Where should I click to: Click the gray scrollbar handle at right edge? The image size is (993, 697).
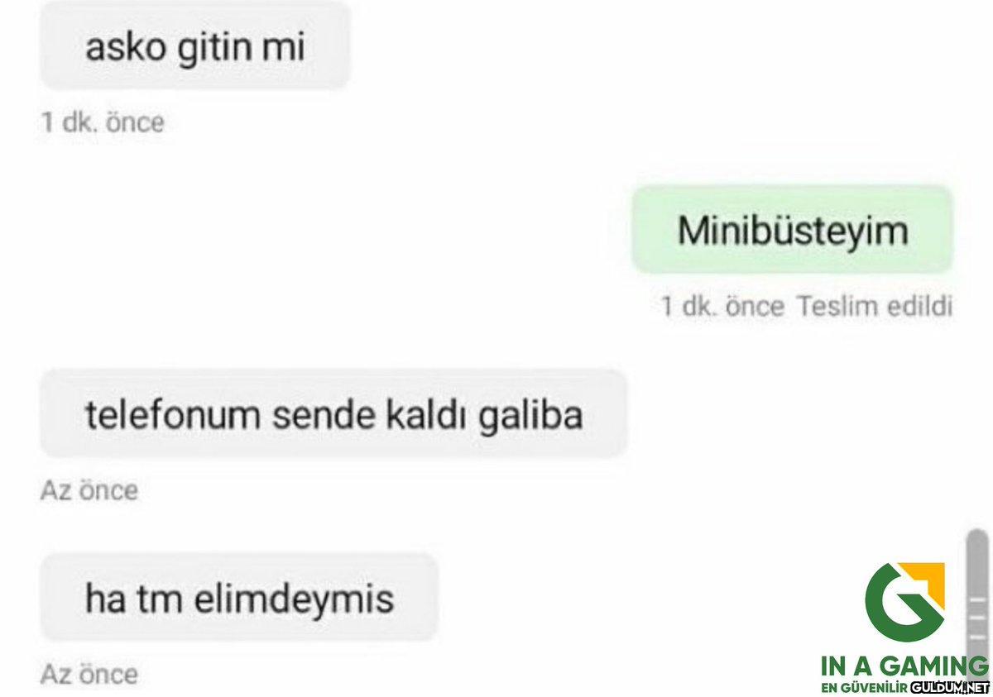(976, 594)
